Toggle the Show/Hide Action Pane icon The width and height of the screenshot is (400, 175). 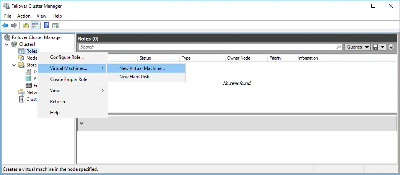click(55, 26)
